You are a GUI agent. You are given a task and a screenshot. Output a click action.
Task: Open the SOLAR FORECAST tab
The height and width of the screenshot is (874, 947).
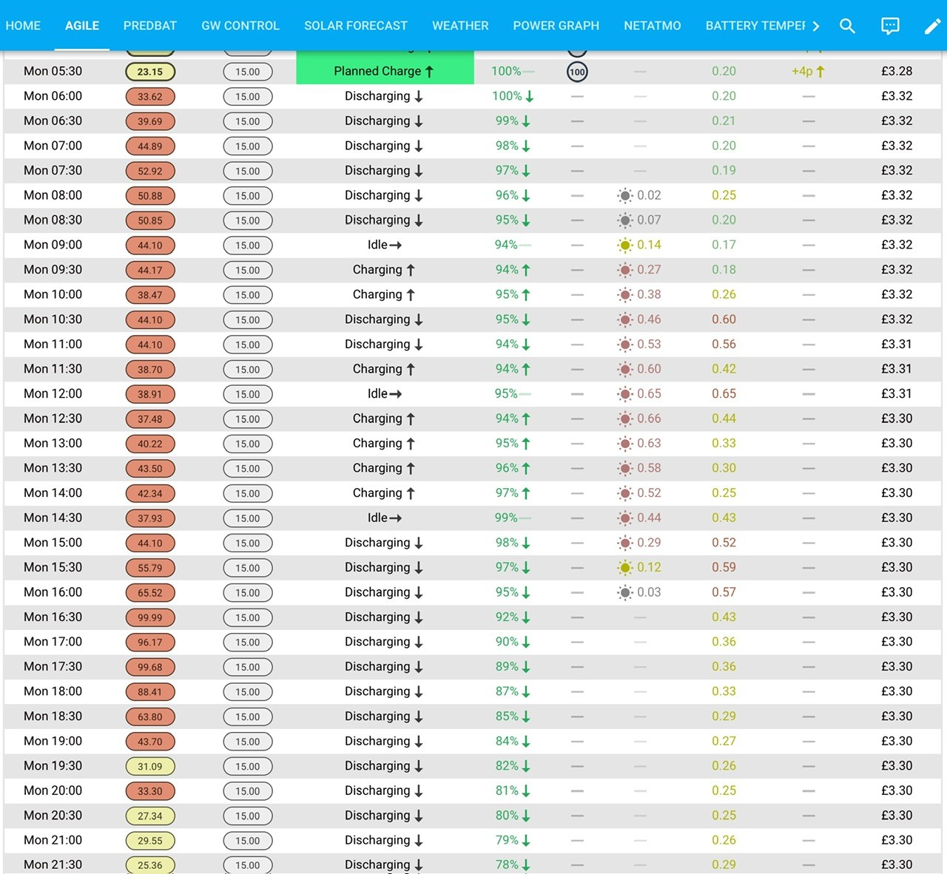click(x=356, y=26)
